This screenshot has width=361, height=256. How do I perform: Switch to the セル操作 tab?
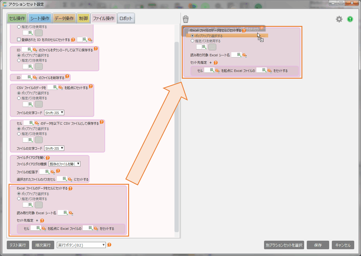[x=17, y=18]
